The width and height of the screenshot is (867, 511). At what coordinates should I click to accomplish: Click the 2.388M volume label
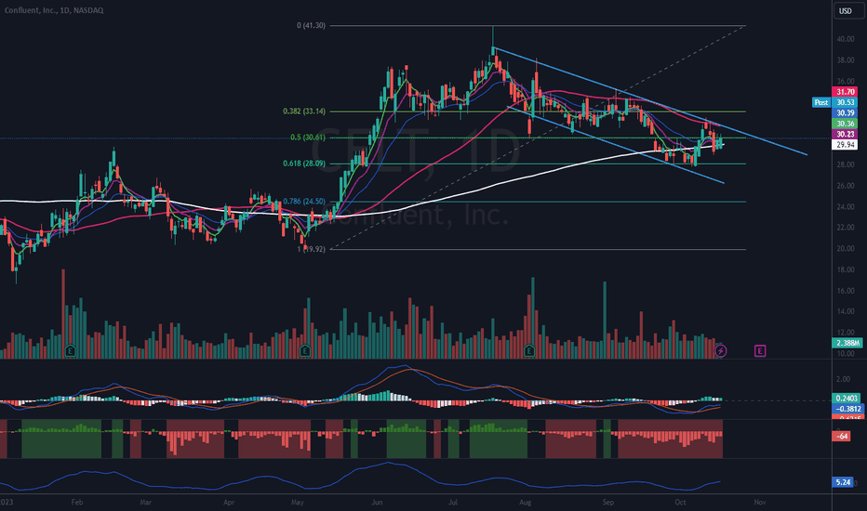point(847,343)
